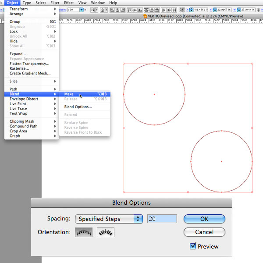Expand the Live Trace submenu
The height and width of the screenshot is (263, 263).
pos(32,109)
